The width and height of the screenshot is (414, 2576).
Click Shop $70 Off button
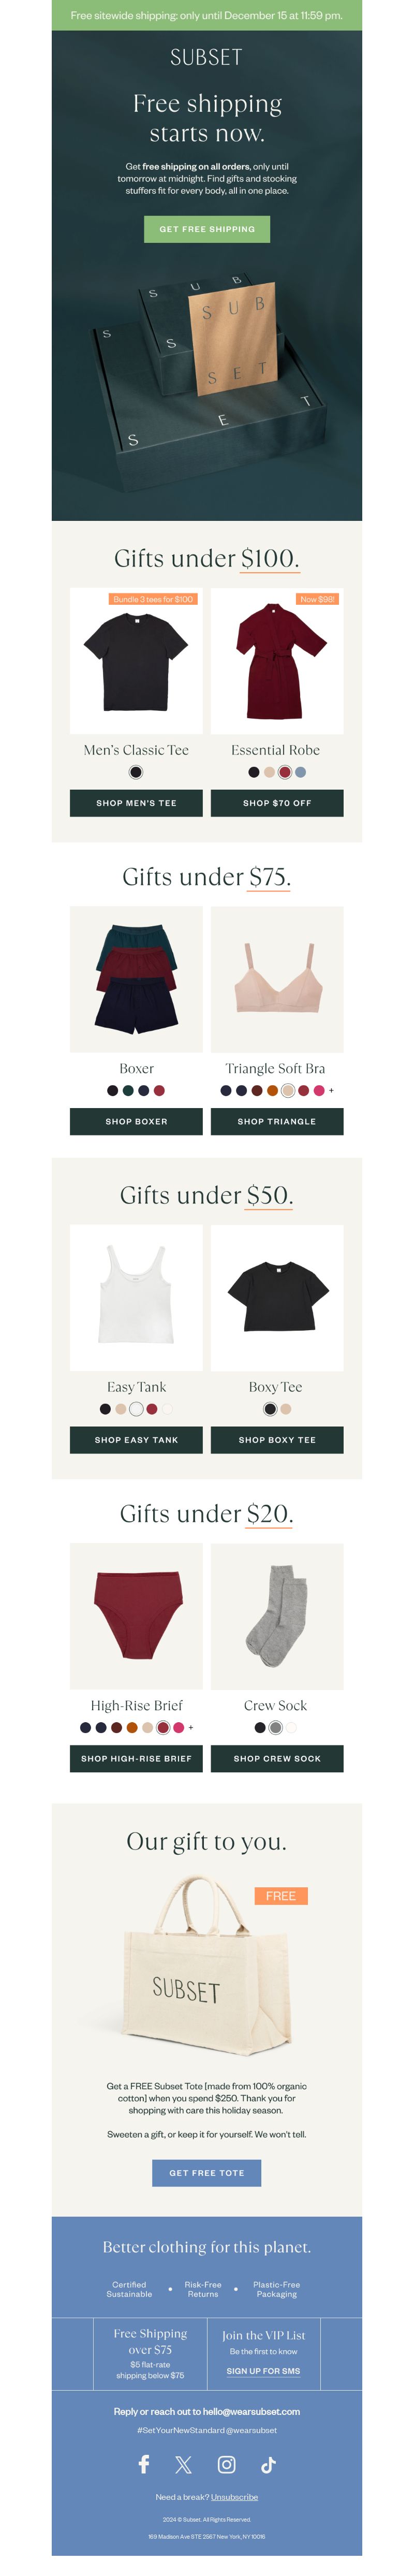pyautogui.click(x=277, y=803)
